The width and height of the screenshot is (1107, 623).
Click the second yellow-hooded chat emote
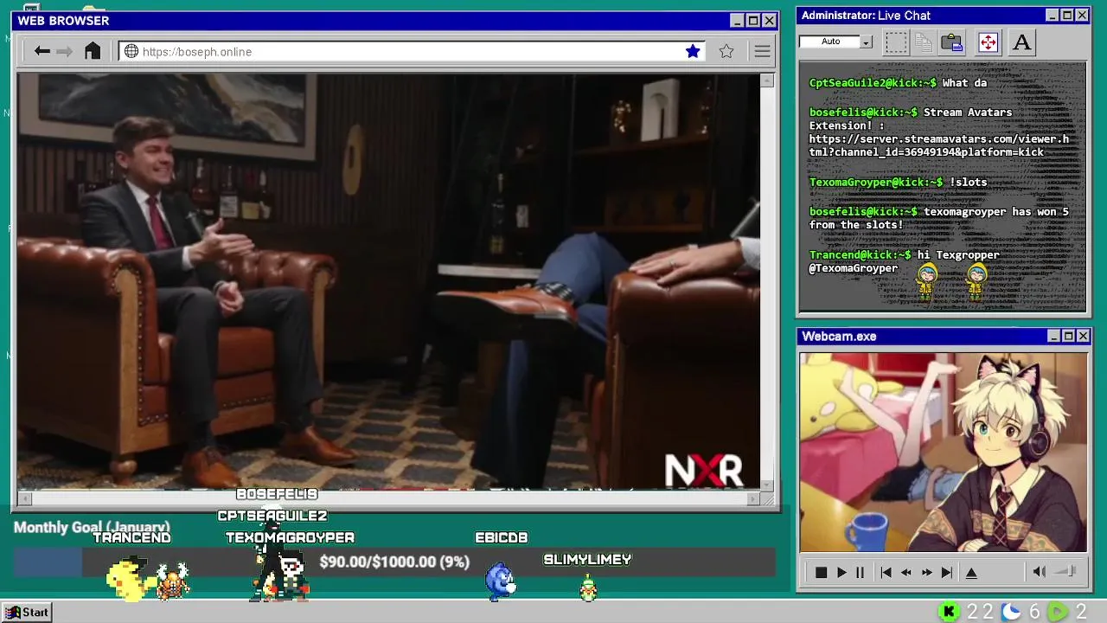[x=976, y=282]
